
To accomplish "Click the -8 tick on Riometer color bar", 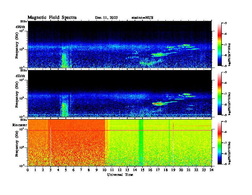I will point(225,154).
